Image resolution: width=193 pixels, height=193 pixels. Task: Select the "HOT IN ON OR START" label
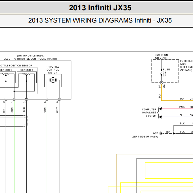[161, 56]
